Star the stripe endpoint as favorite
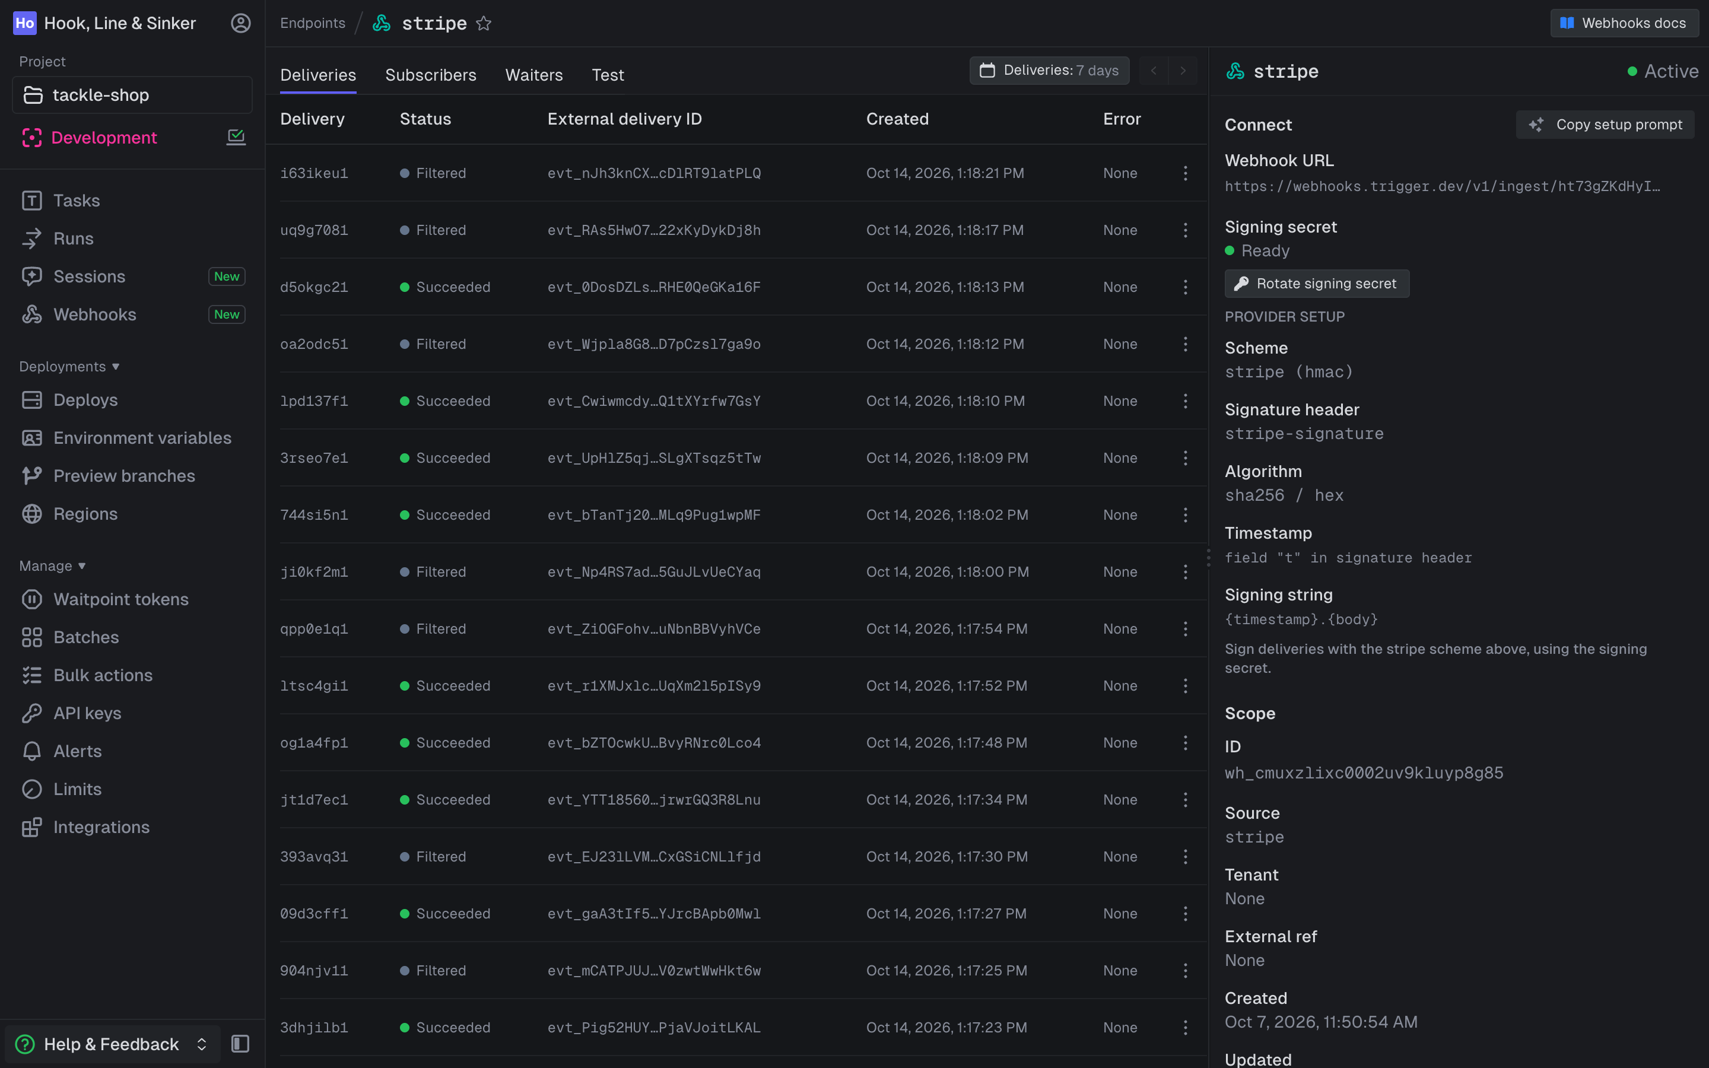Screen dimensions: 1709x1068 (x=484, y=23)
